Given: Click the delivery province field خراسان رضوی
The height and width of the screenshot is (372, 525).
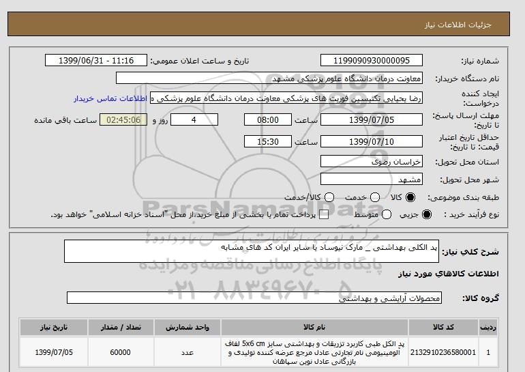Looking at the screenshot, I should pos(372,162).
